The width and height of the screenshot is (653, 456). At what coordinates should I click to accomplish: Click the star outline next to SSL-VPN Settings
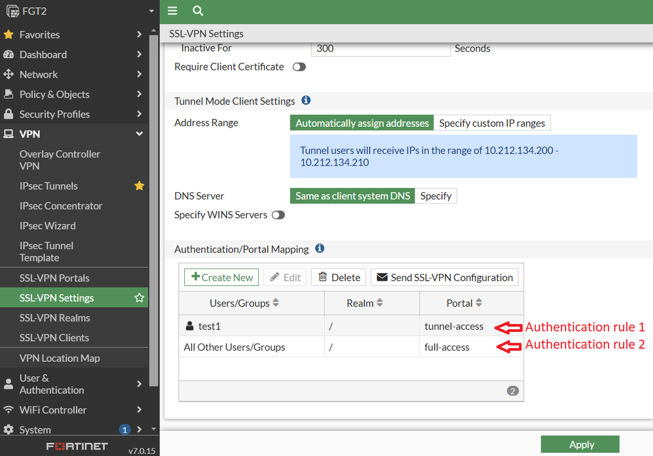click(x=139, y=298)
